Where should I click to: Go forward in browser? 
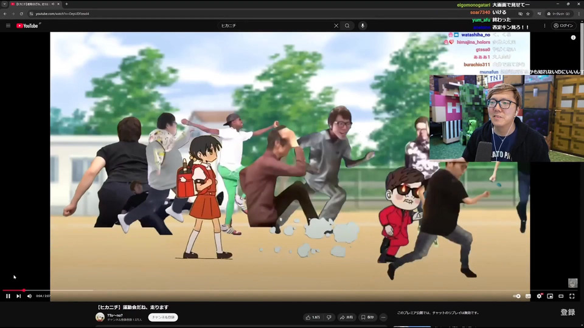13,14
